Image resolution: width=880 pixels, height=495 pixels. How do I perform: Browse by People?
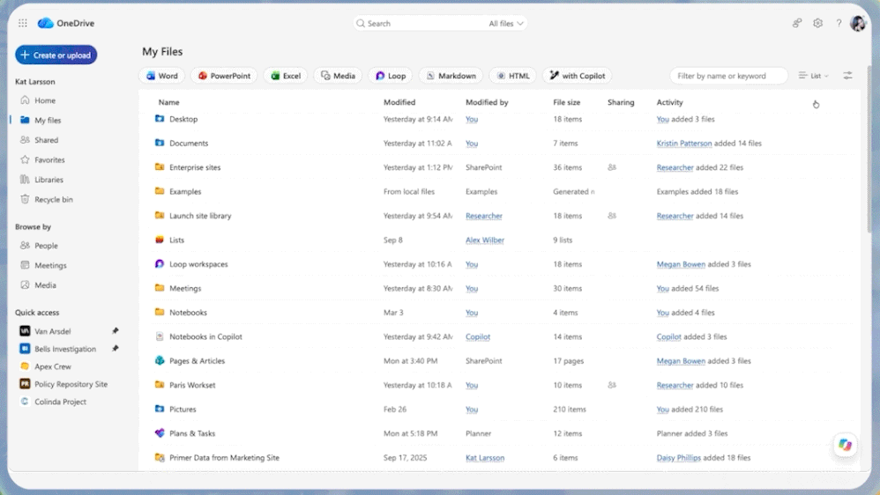46,246
